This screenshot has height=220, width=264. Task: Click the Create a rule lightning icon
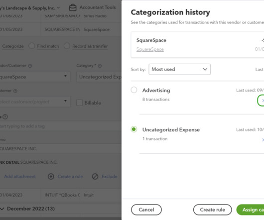(x=51, y=176)
